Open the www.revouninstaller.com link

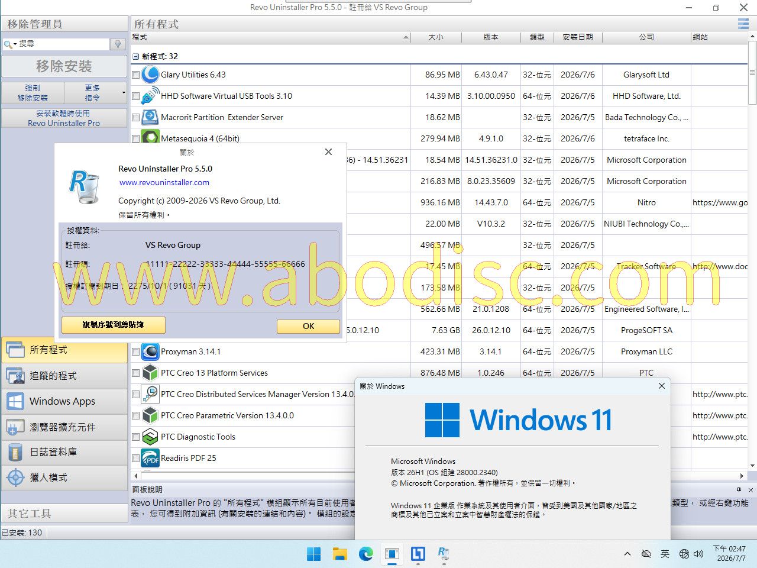[x=164, y=183]
